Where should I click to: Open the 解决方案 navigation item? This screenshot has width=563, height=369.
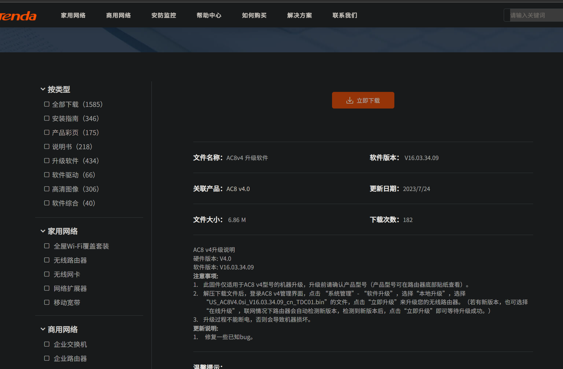299,15
